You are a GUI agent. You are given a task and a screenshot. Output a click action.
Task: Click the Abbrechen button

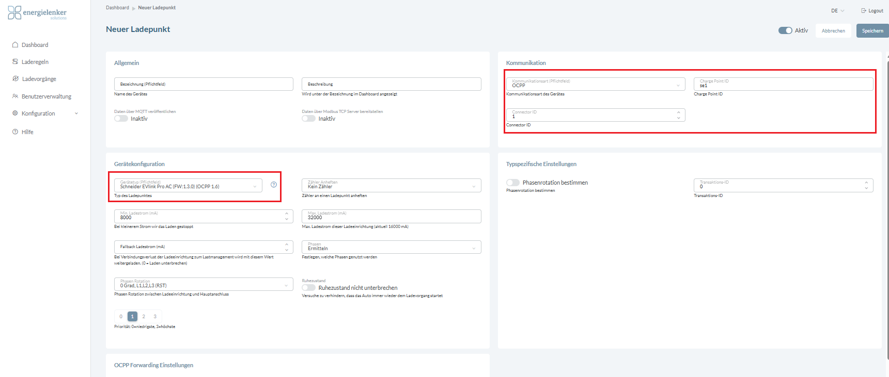point(833,31)
